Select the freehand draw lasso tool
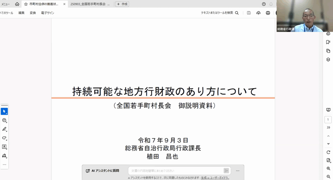This screenshot has width=333, height=180. click(x=4, y=138)
